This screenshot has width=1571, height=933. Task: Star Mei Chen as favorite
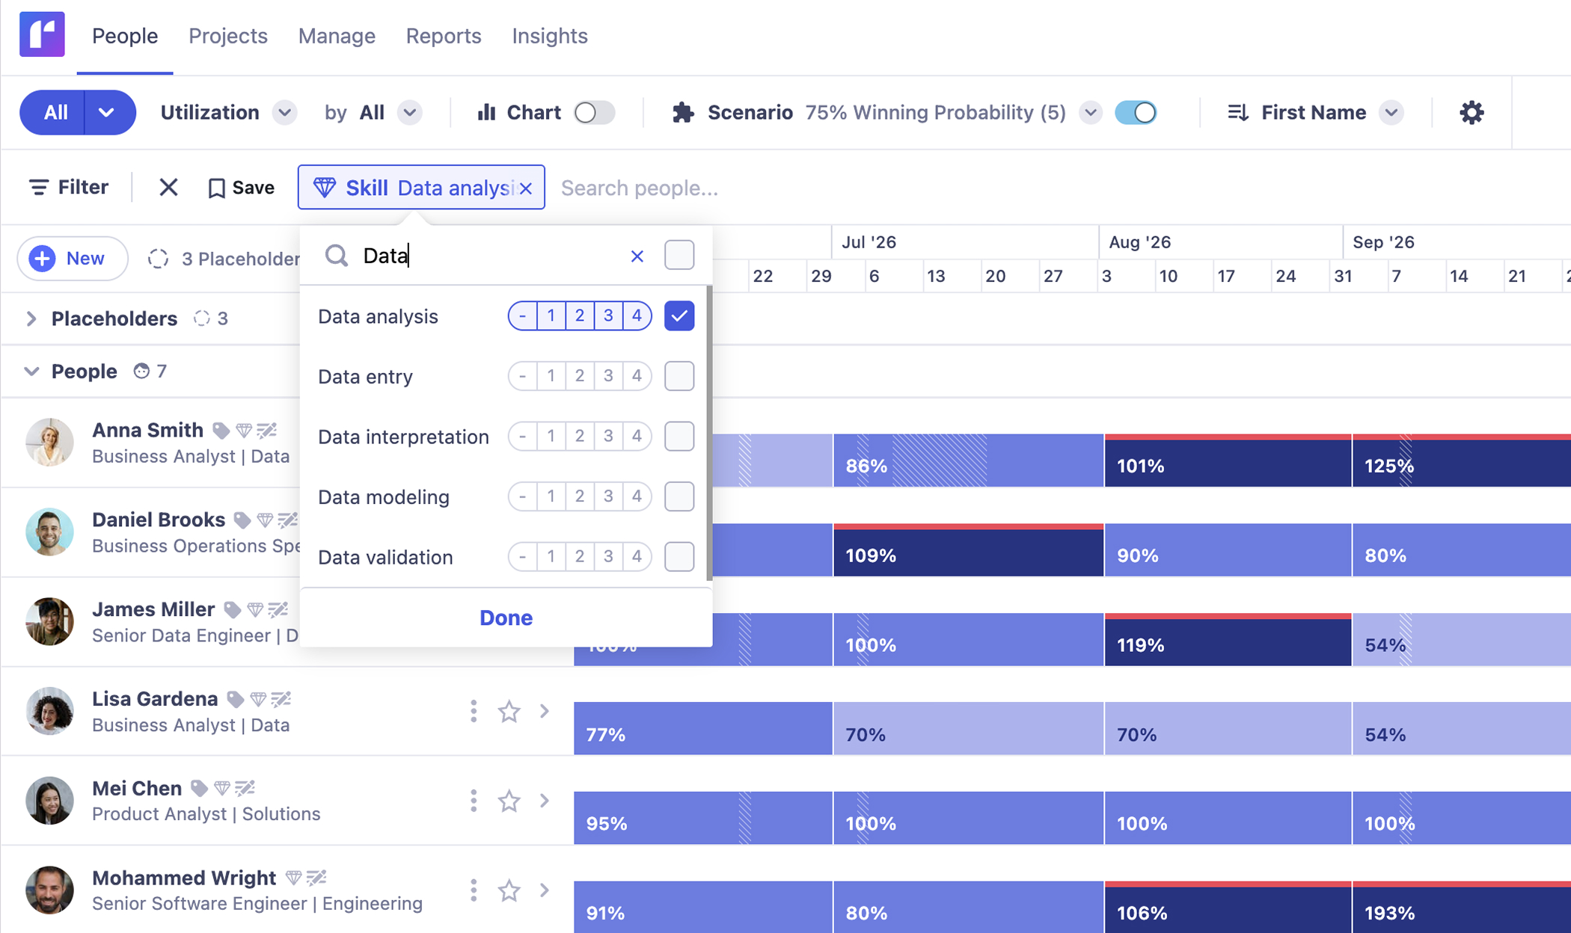509,801
